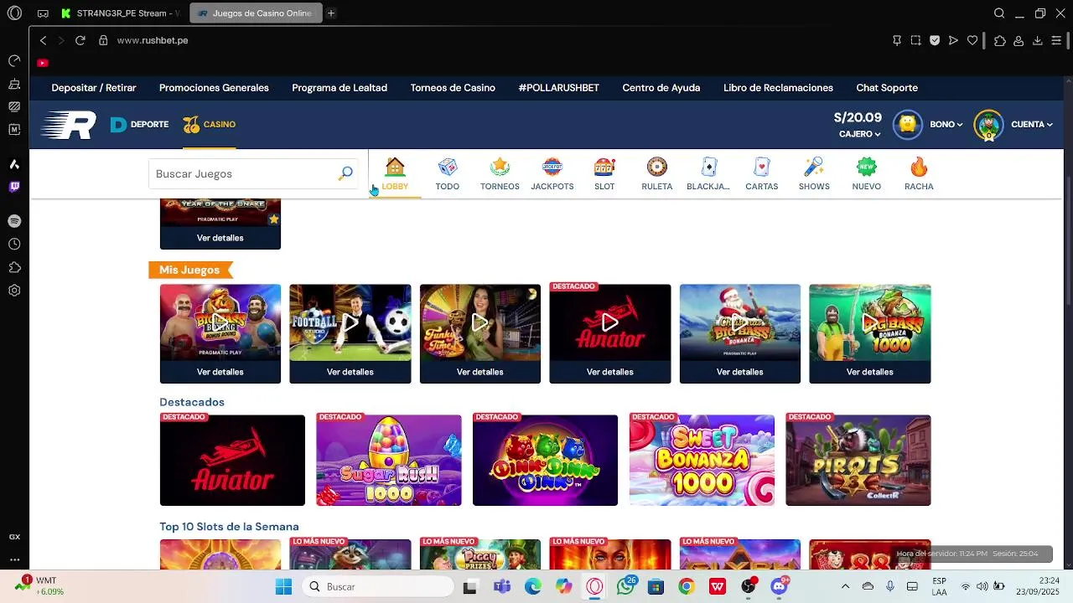Open Libro de Reclamaciones link
This screenshot has width=1073, height=603.
point(778,88)
